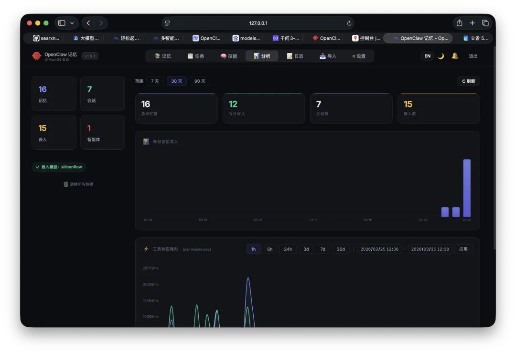Go back with browser arrow
Screen dimensions: 516x354
[88, 23]
